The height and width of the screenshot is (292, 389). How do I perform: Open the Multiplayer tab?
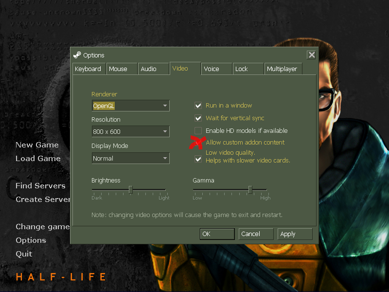click(283, 69)
